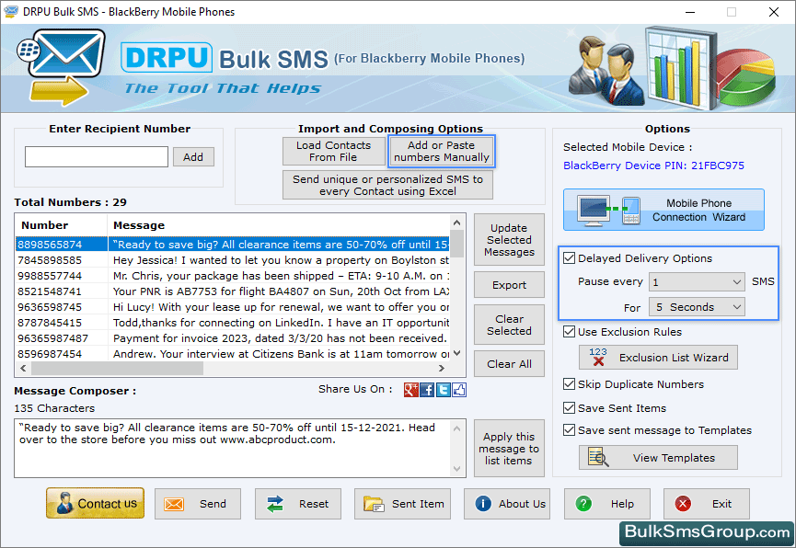This screenshot has width=796, height=548.
Task: Click the Clear Selected button
Action: click(509, 325)
